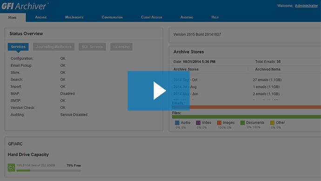Click the hard drive capacity bar

(48, 170)
